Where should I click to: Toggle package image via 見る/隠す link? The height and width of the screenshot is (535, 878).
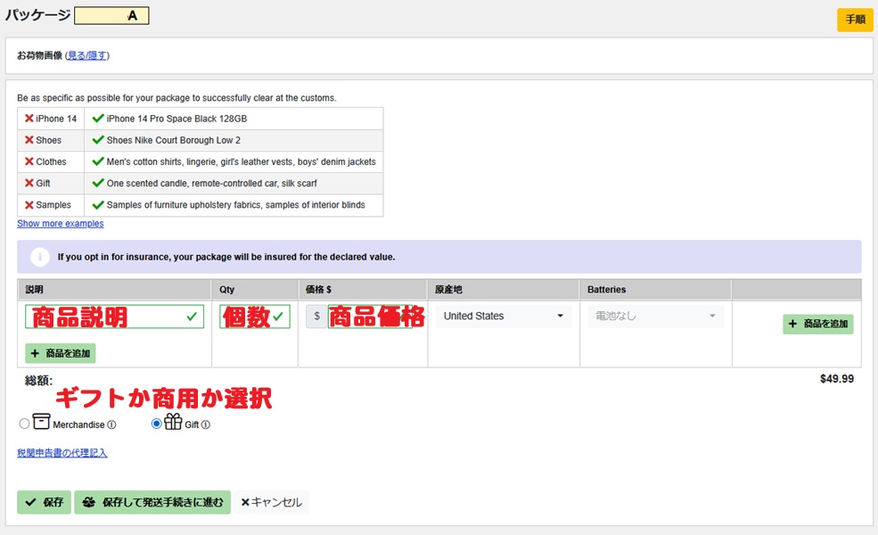[87, 55]
